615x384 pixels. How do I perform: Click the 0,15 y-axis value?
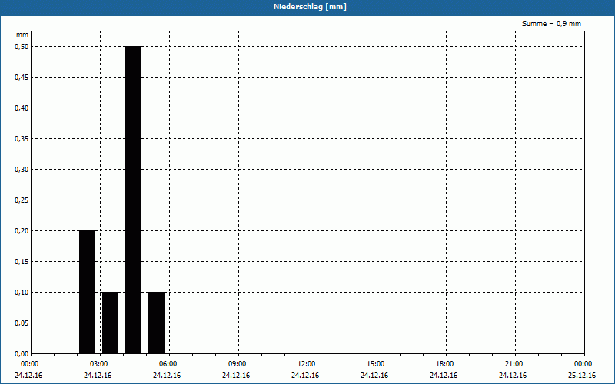[x=22, y=261]
